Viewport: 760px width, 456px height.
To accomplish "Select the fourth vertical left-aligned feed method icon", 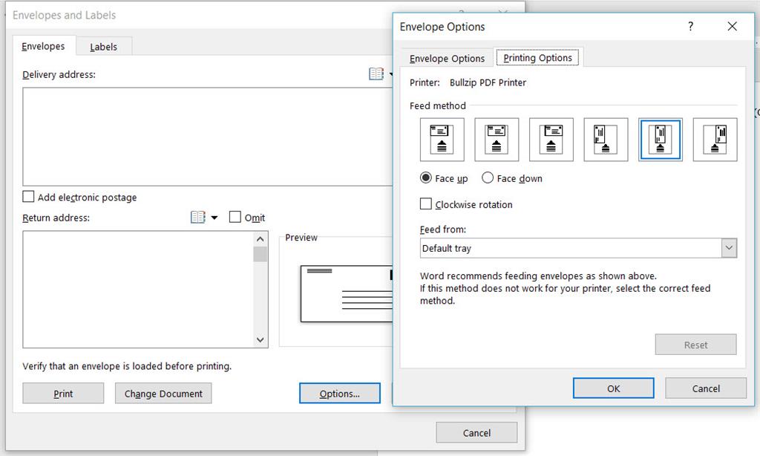I will click(606, 140).
